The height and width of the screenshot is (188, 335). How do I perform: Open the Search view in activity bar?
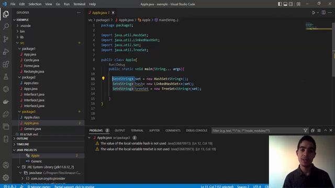point(6,27)
